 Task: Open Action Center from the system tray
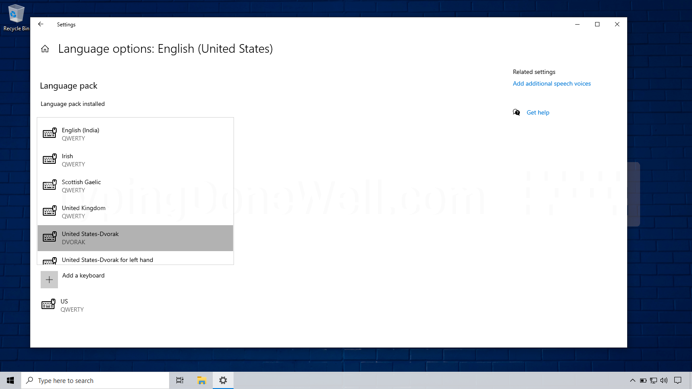678,380
